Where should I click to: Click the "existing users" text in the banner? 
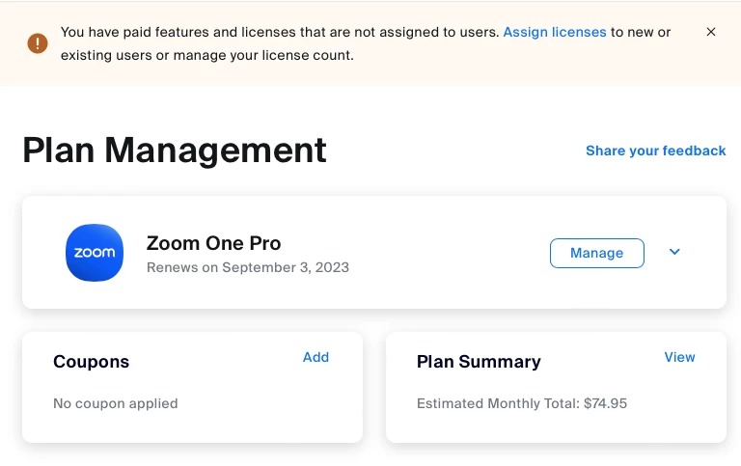tap(103, 55)
